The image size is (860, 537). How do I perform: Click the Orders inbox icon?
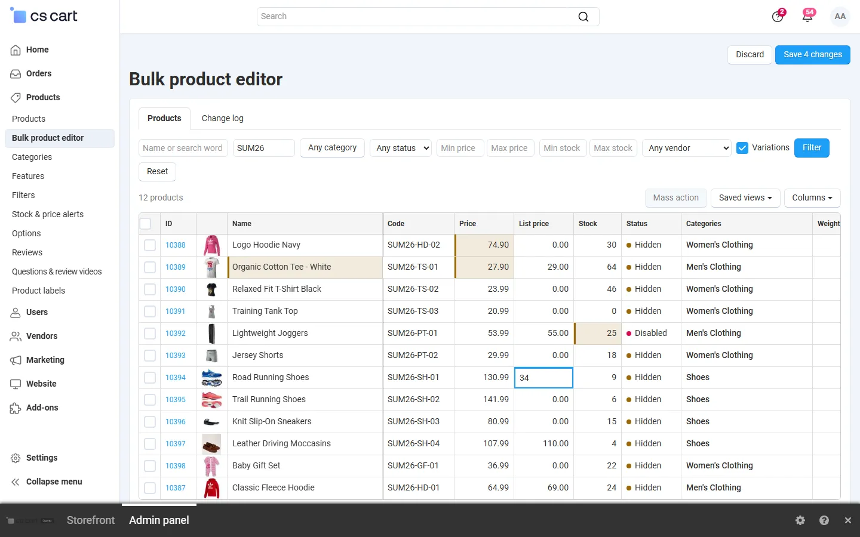pos(16,74)
